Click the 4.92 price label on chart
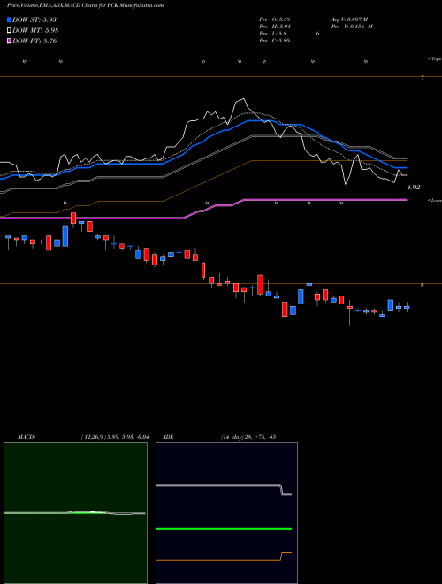 tap(413, 188)
